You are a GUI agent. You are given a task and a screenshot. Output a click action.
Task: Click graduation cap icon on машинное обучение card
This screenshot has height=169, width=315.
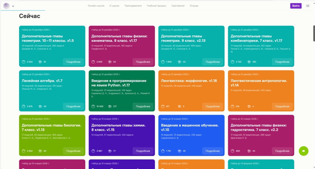(180, 151)
